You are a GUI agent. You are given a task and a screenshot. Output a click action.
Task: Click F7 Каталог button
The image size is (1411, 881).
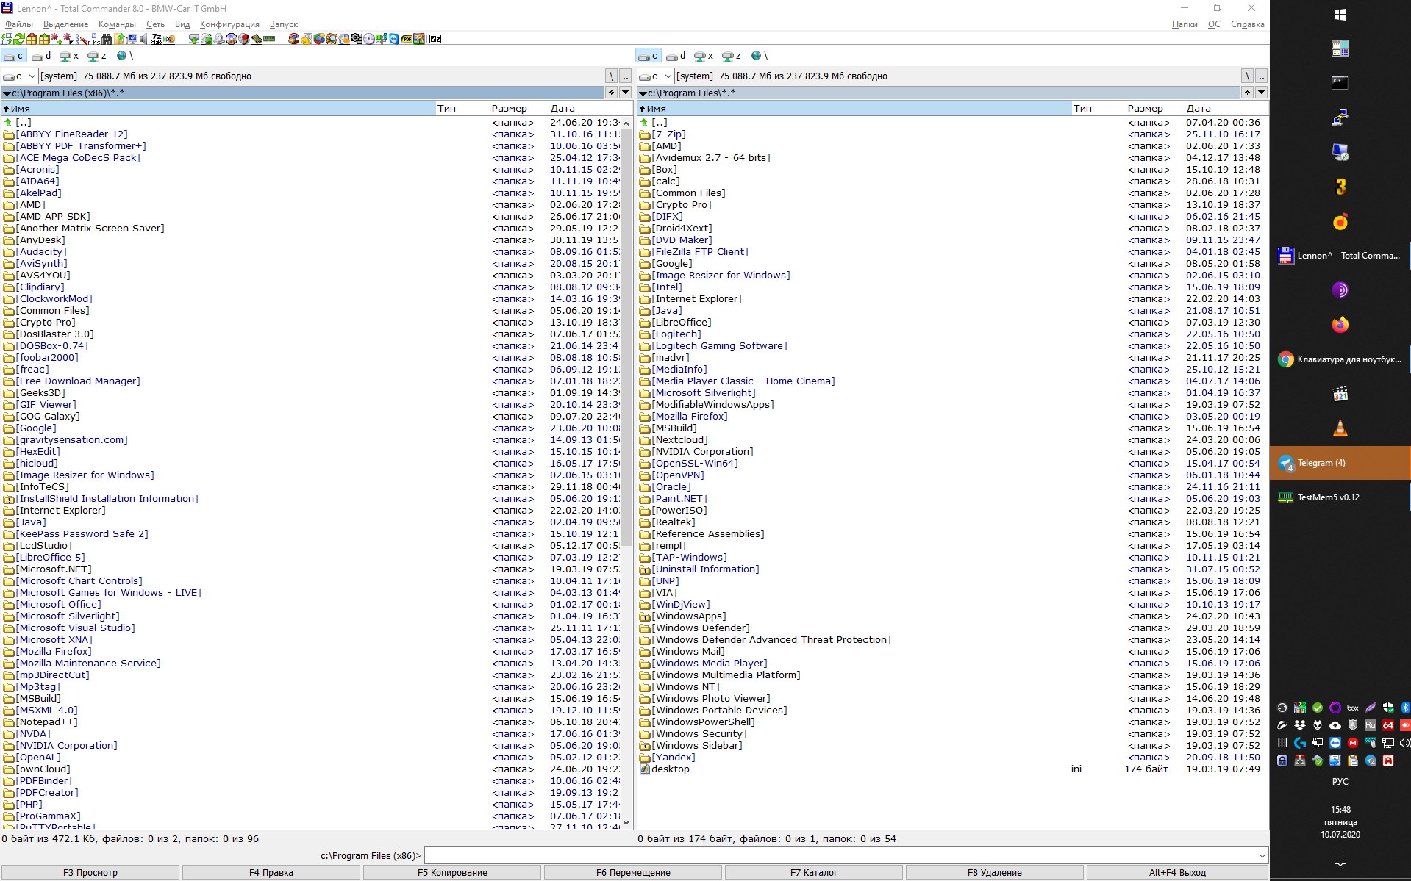(x=814, y=873)
